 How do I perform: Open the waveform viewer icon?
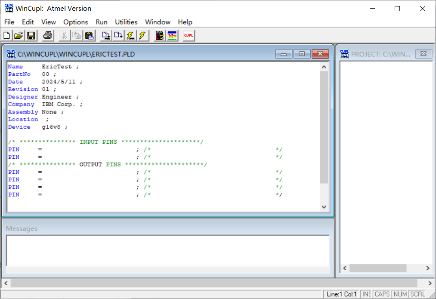[172, 36]
